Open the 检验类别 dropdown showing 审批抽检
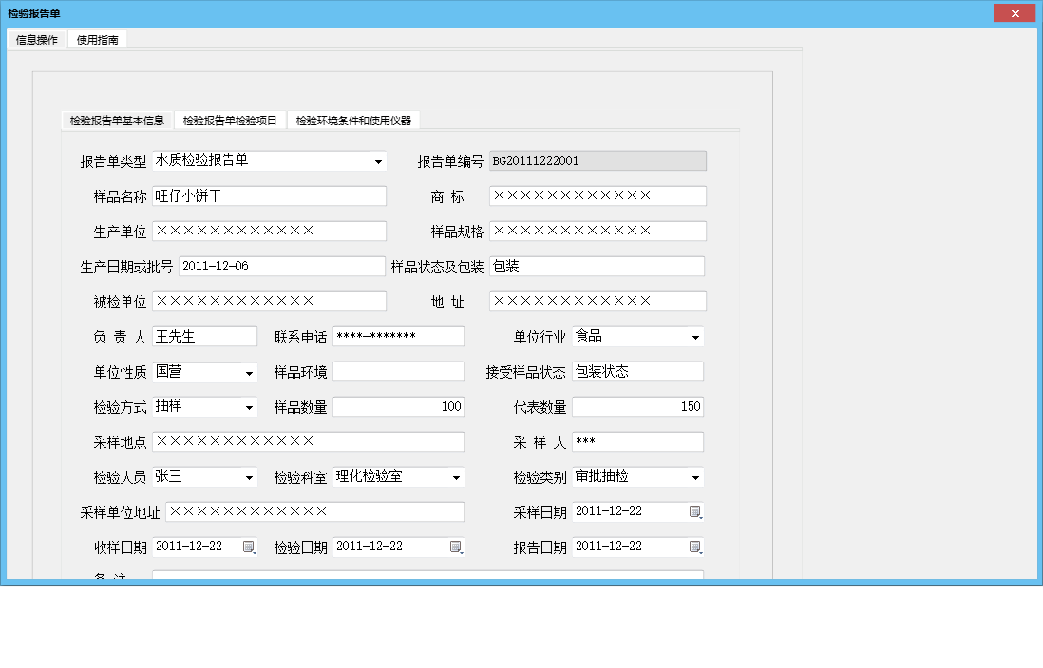1043x668 pixels. tap(695, 476)
